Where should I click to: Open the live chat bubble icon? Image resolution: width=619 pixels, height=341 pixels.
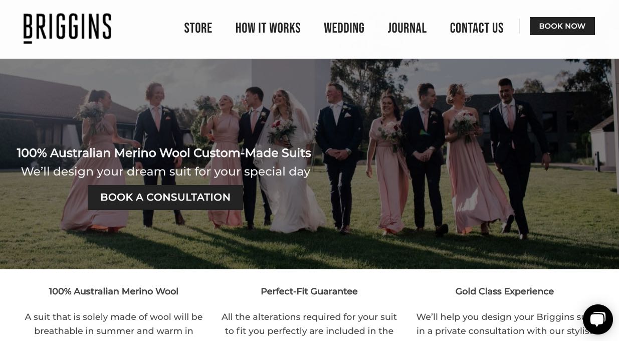598,319
